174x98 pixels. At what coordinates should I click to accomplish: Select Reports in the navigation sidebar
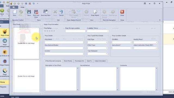click(5, 87)
